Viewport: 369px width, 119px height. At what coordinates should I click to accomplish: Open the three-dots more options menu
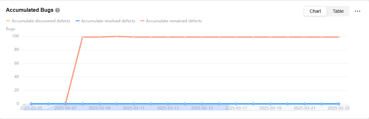click(357, 11)
